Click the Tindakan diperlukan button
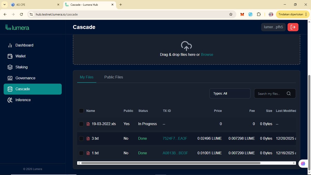Viewport: 311px width, 175px height. [x=291, y=15]
